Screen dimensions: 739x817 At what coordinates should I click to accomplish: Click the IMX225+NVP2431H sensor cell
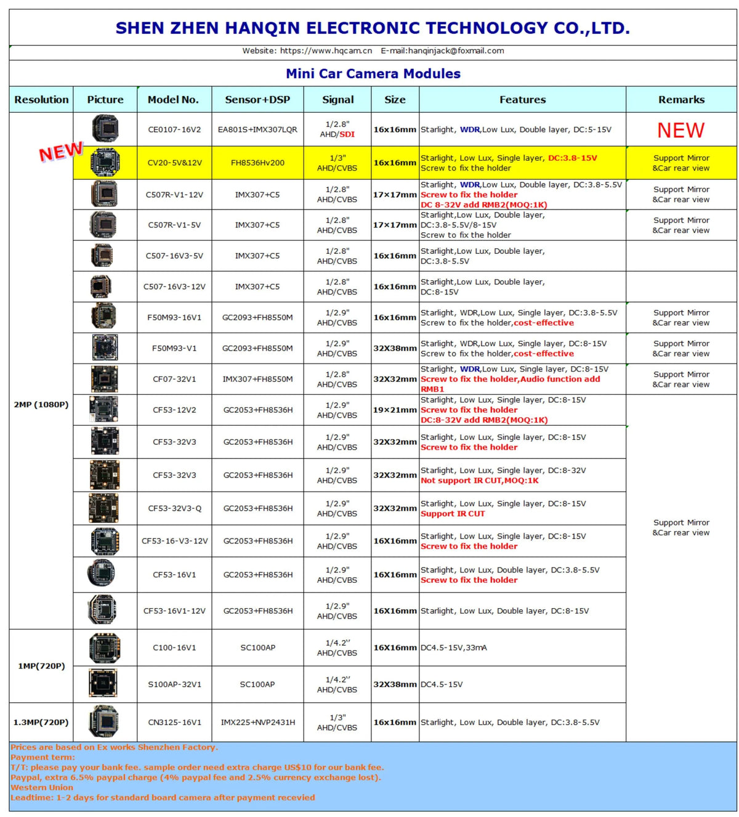[257, 722]
